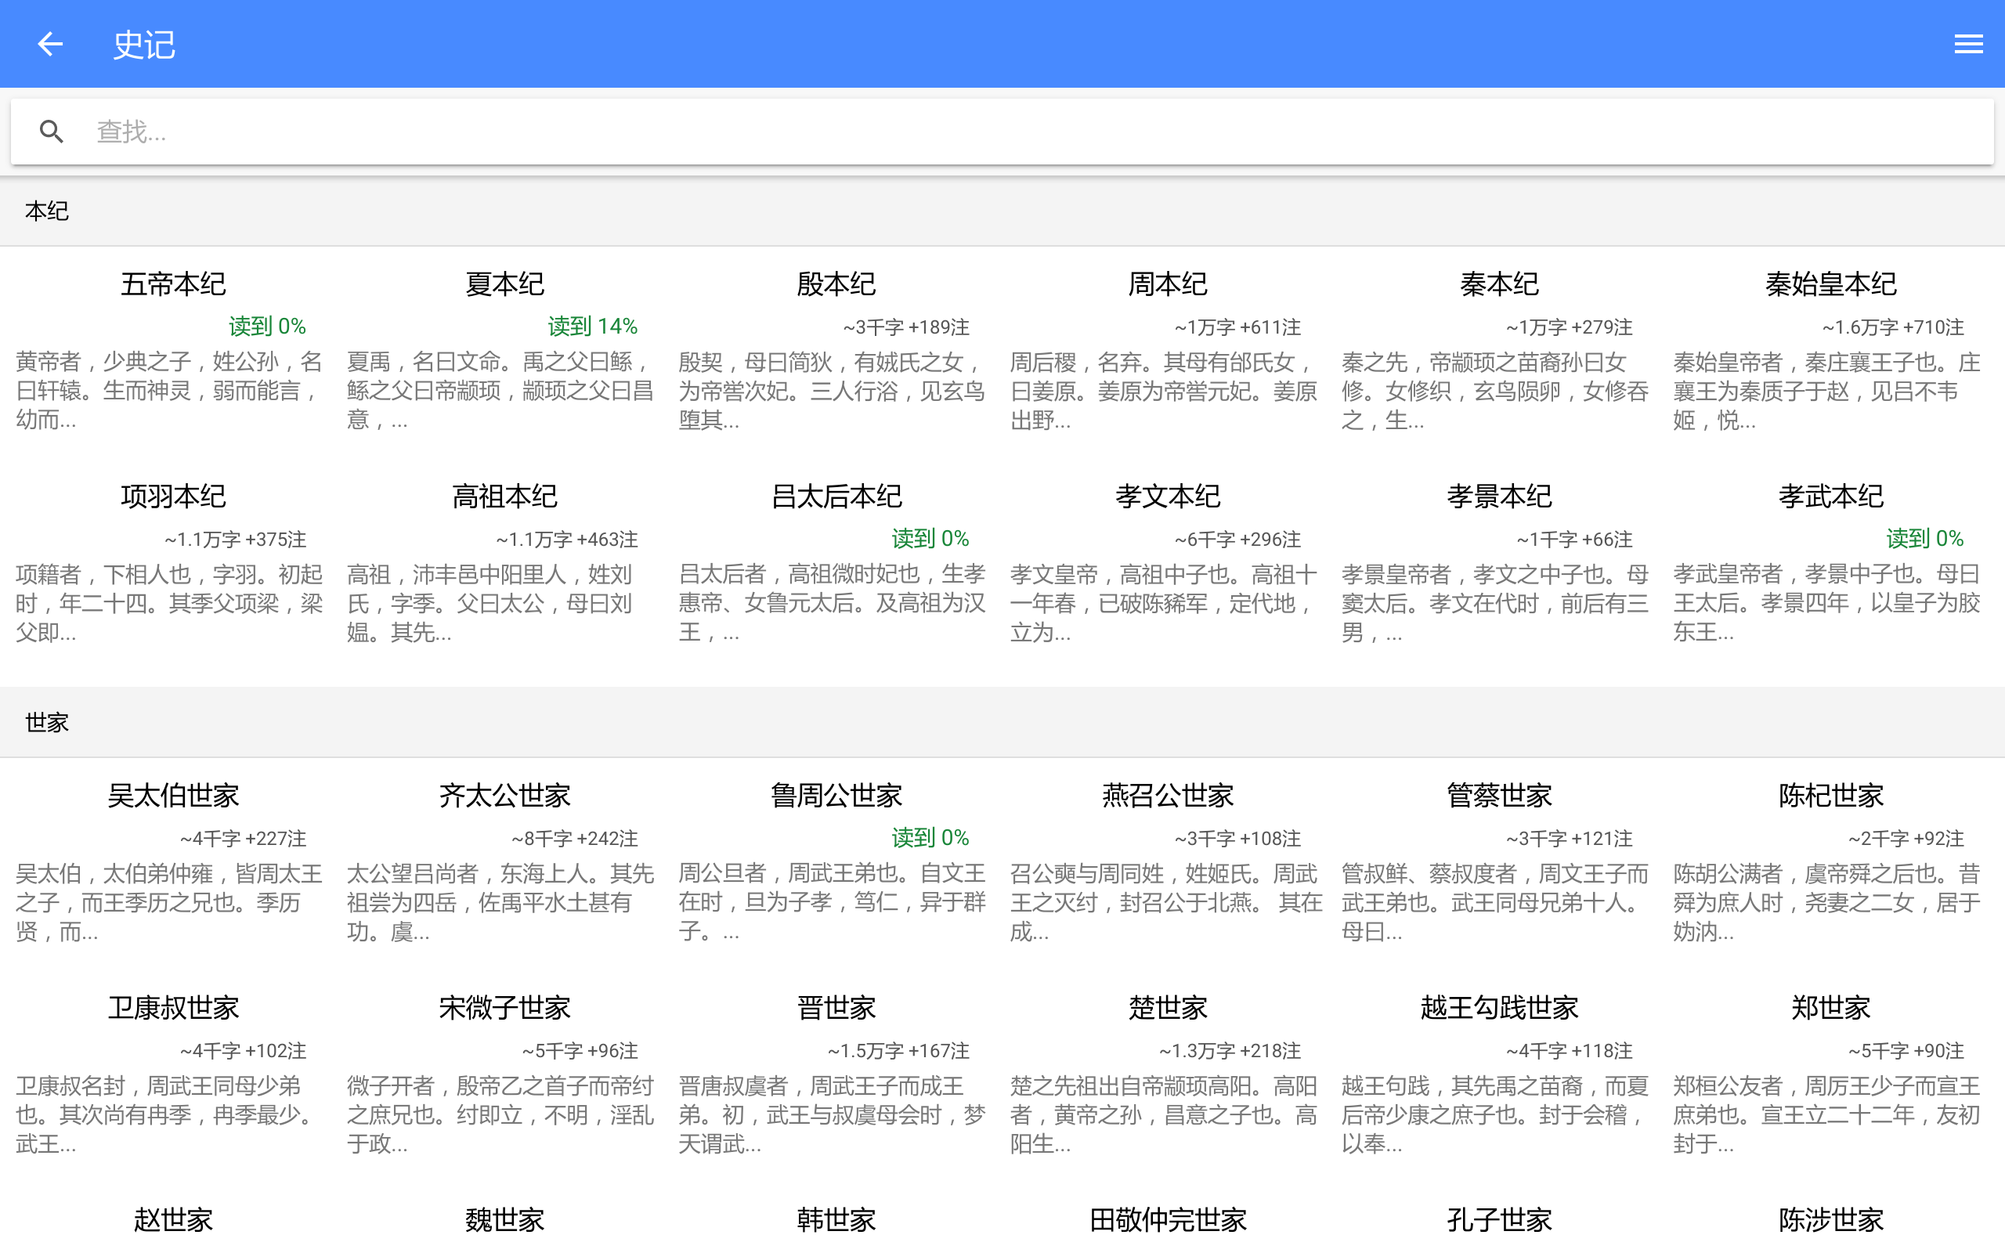Open chapter 夏本纪
This screenshot has width=2005, height=1253.
[504, 284]
